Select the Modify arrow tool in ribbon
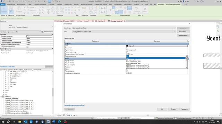Image resolution: width=222 pixels, height=124 pixels. [4, 10]
